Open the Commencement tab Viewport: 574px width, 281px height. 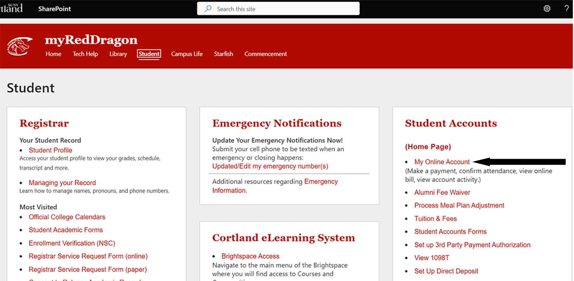pos(265,54)
